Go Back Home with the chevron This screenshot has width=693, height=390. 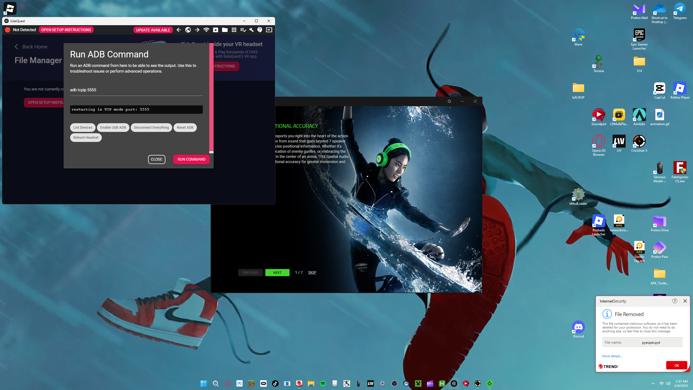(31, 47)
